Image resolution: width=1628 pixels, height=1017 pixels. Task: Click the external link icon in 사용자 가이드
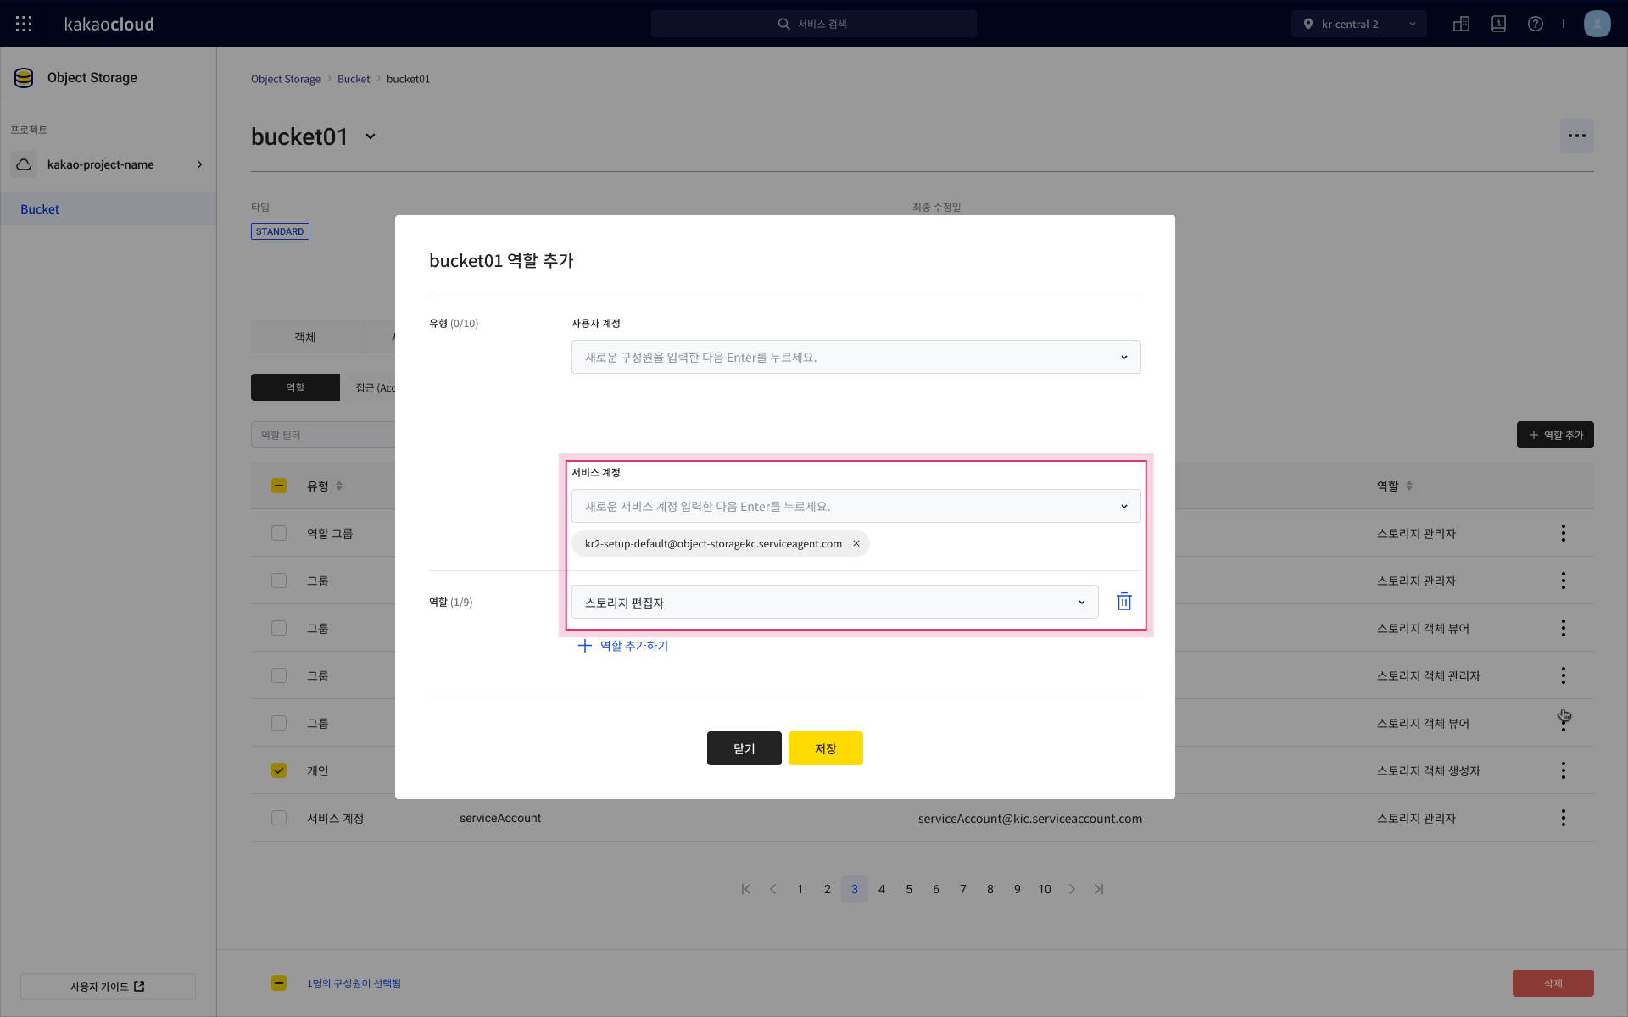click(139, 986)
